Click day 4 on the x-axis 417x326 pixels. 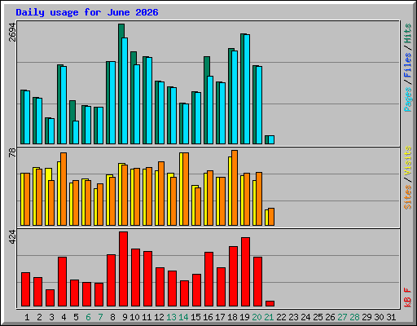(64, 317)
